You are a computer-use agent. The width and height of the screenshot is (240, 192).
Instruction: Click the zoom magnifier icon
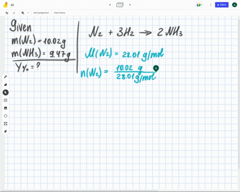point(23,13)
